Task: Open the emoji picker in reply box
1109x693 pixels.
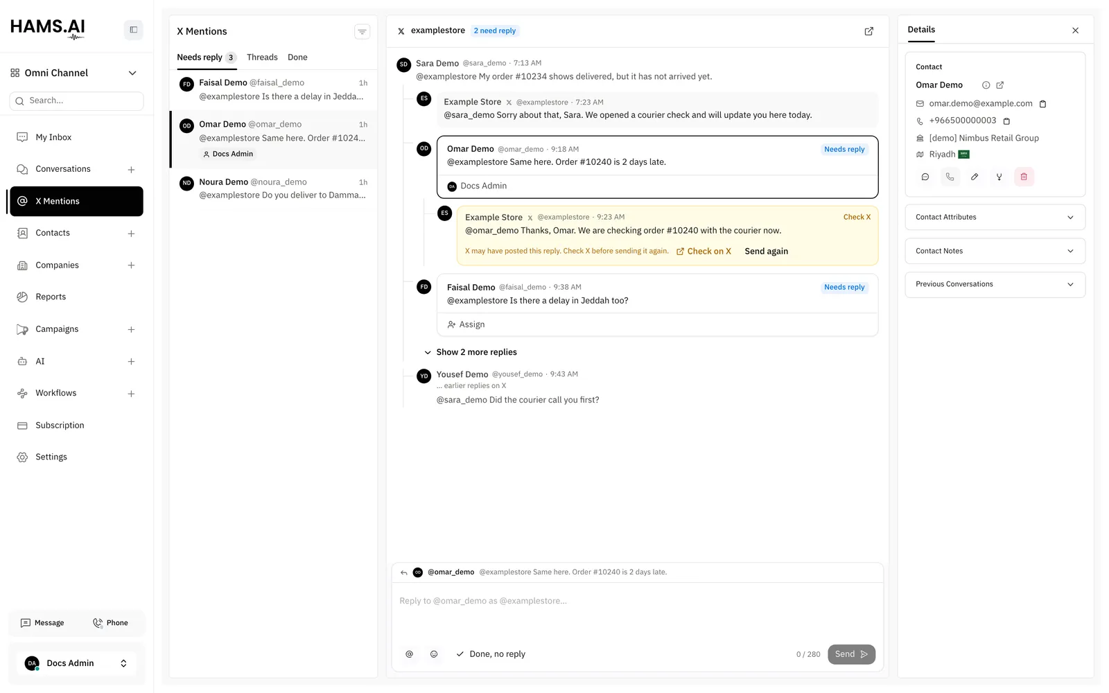Action: 434,654
